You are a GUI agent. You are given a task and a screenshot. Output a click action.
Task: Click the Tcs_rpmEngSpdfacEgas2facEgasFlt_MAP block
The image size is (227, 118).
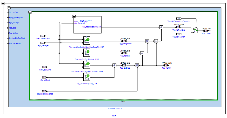point(87,41)
